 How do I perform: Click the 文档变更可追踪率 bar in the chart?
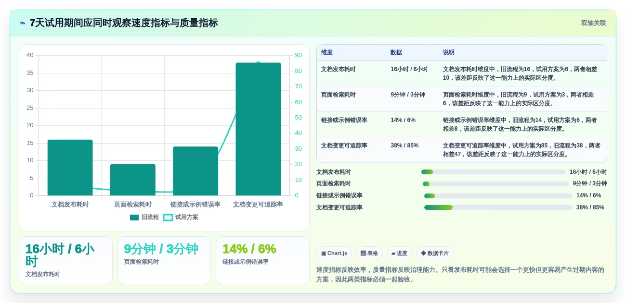[x=258, y=129]
